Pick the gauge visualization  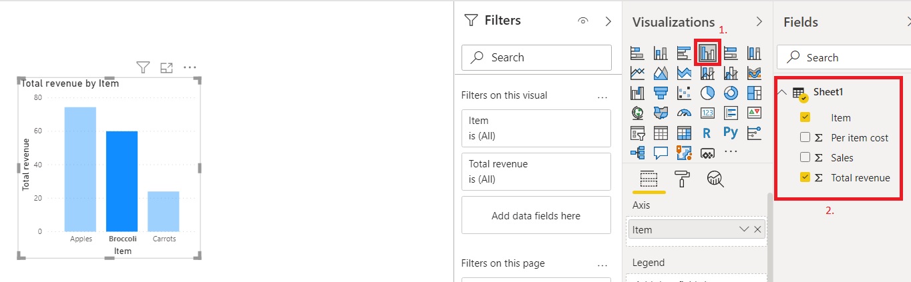point(684,113)
